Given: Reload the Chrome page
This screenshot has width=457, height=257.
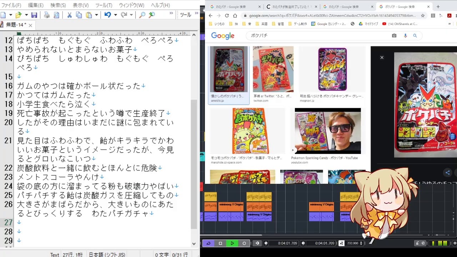Looking at the screenshot, I should [x=227, y=16].
